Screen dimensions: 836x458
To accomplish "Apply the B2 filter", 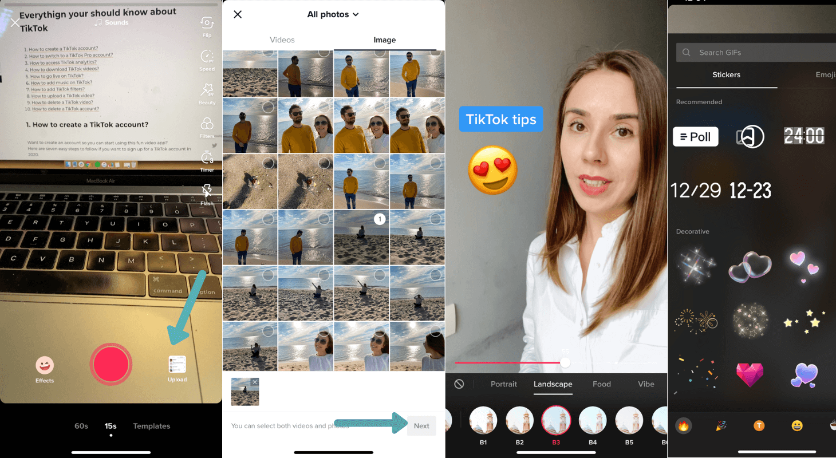I will 519,421.
